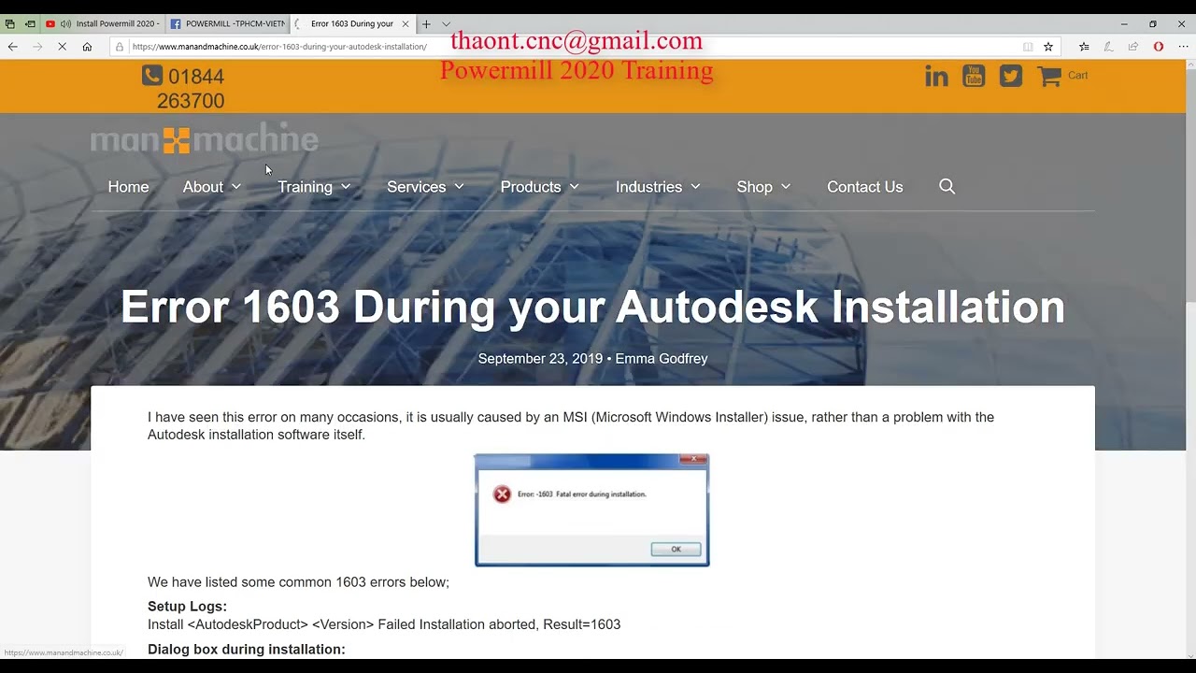Open the shopping Cart
1196x673 pixels.
coord(1062,76)
